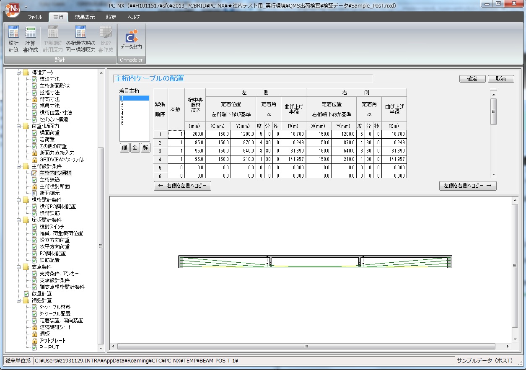Collapse the 補強計算 tree node
The height and width of the screenshot is (370, 526).
tap(18, 300)
